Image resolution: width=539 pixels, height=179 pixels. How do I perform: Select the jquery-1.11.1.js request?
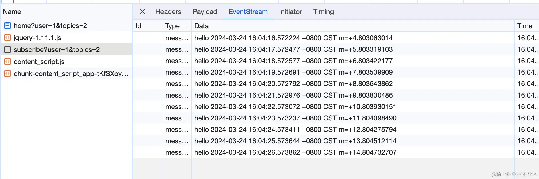point(37,38)
